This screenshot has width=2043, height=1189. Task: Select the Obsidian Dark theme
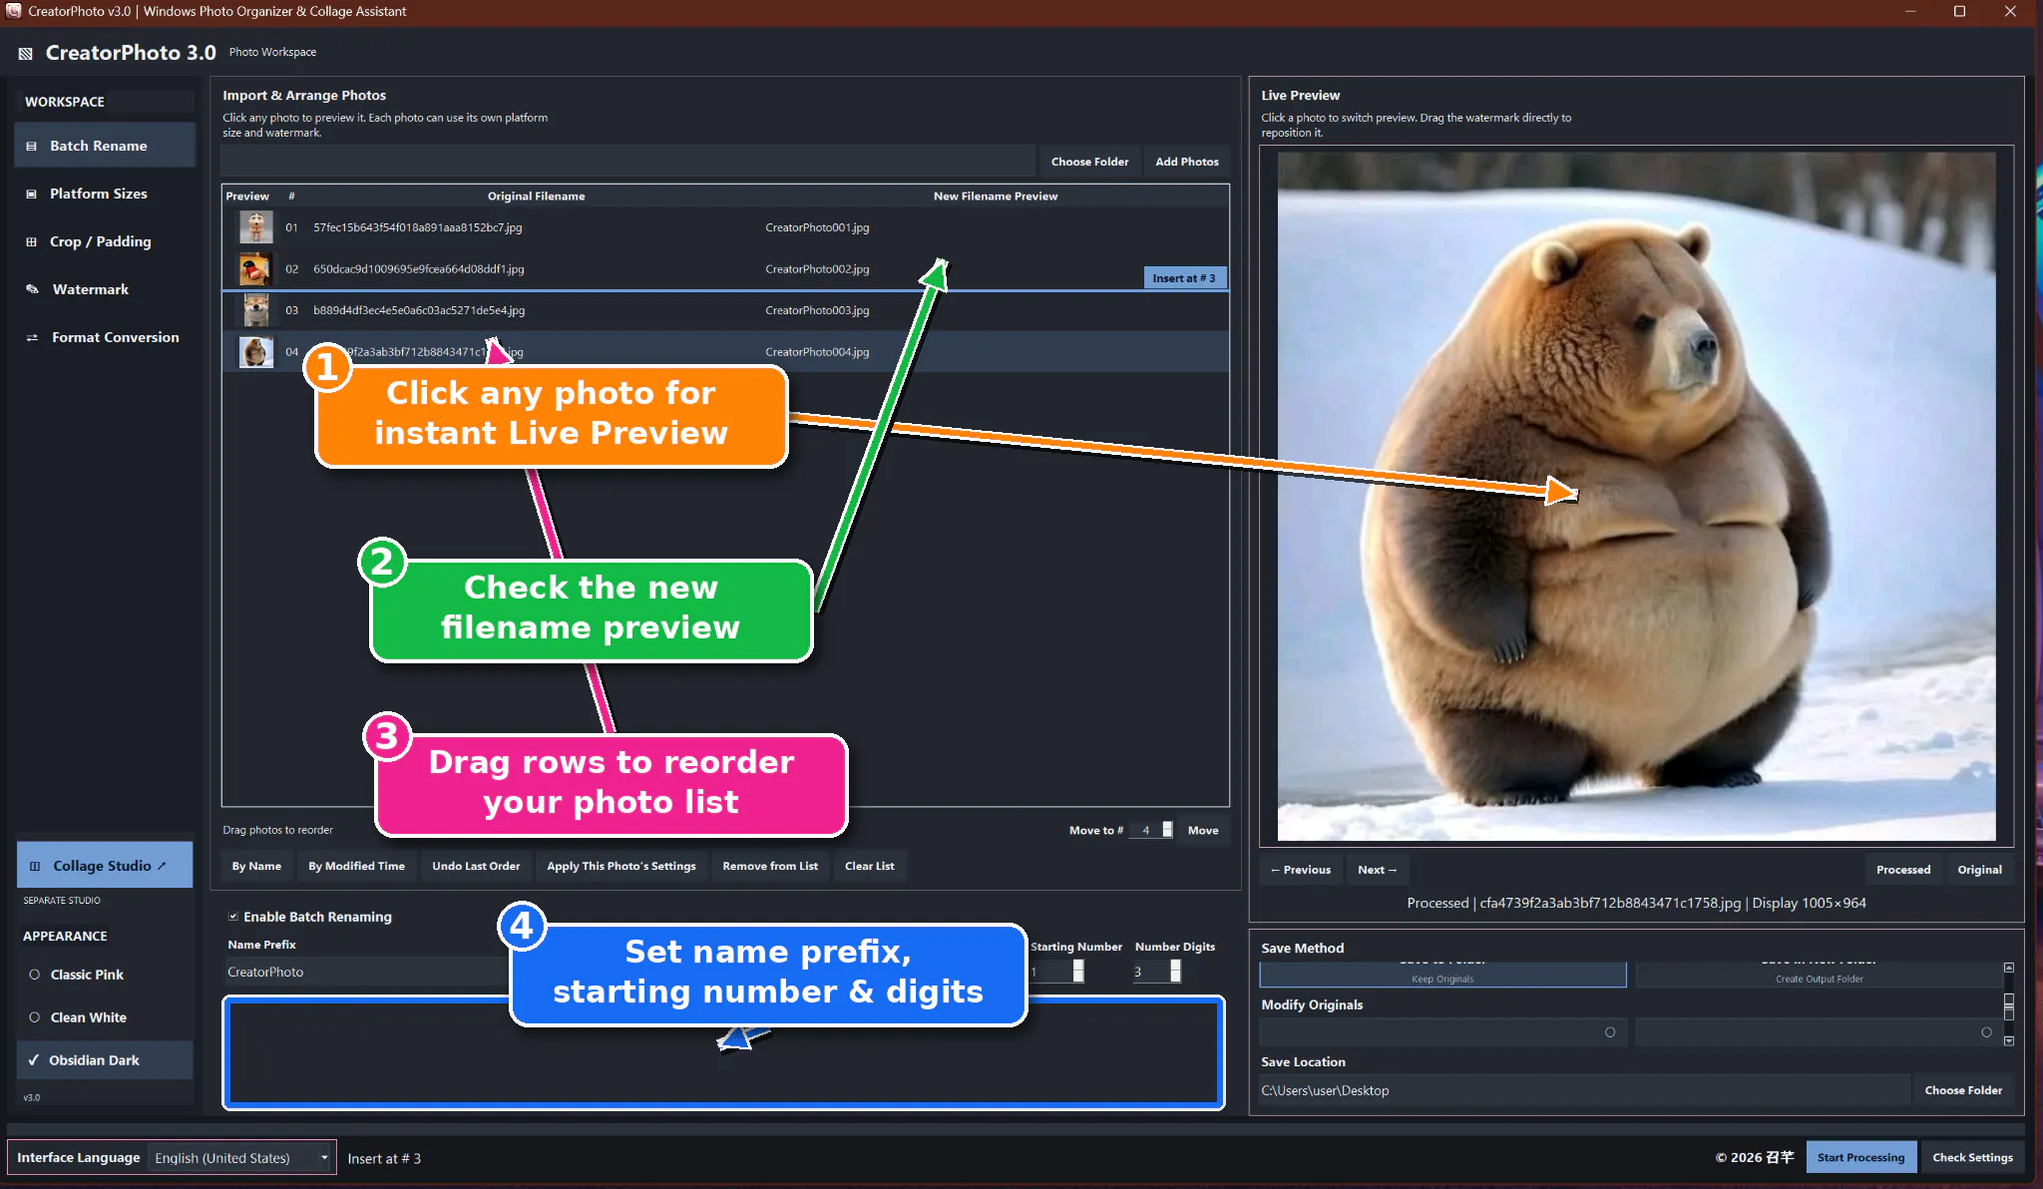point(105,1060)
